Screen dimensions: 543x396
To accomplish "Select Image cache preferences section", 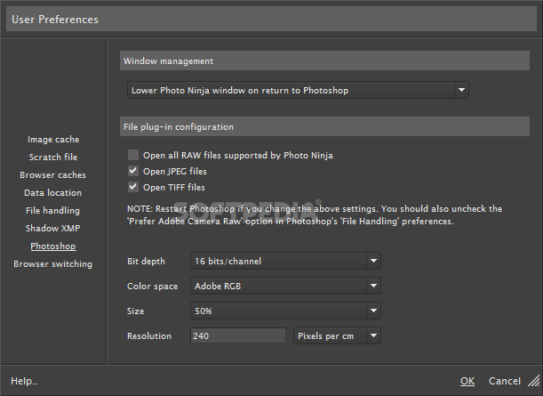I will click(53, 140).
